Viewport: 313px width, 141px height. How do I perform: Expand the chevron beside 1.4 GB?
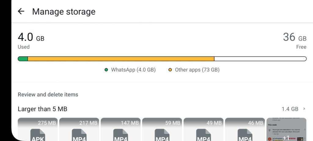pos(304,109)
